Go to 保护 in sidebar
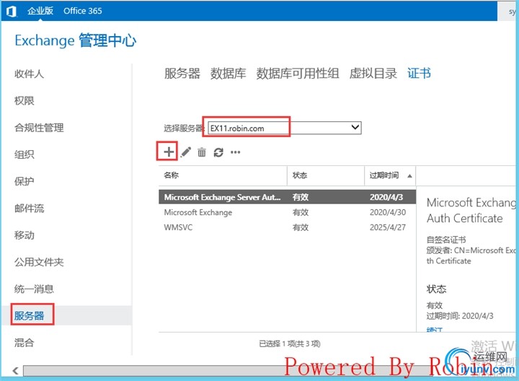 (x=25, y=181)
